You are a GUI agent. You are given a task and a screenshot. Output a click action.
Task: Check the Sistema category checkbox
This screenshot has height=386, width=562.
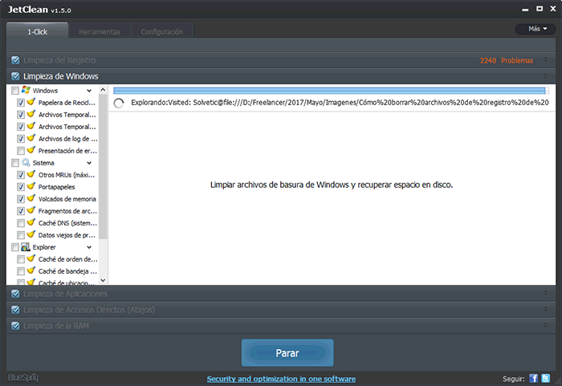(x=15, y=163)
